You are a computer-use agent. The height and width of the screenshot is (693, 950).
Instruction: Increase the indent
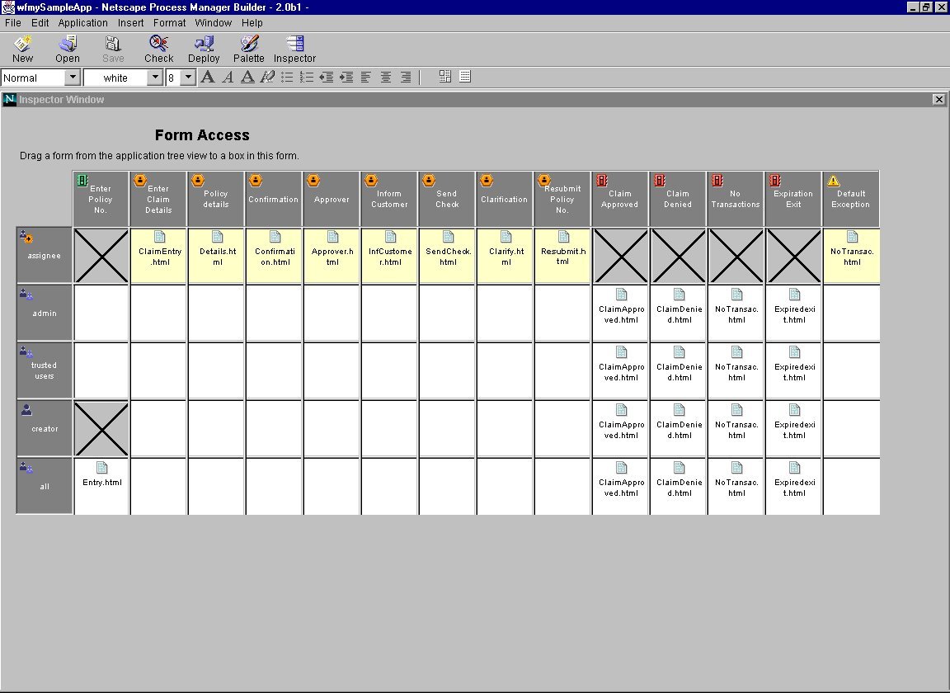(x=346, y=77)
